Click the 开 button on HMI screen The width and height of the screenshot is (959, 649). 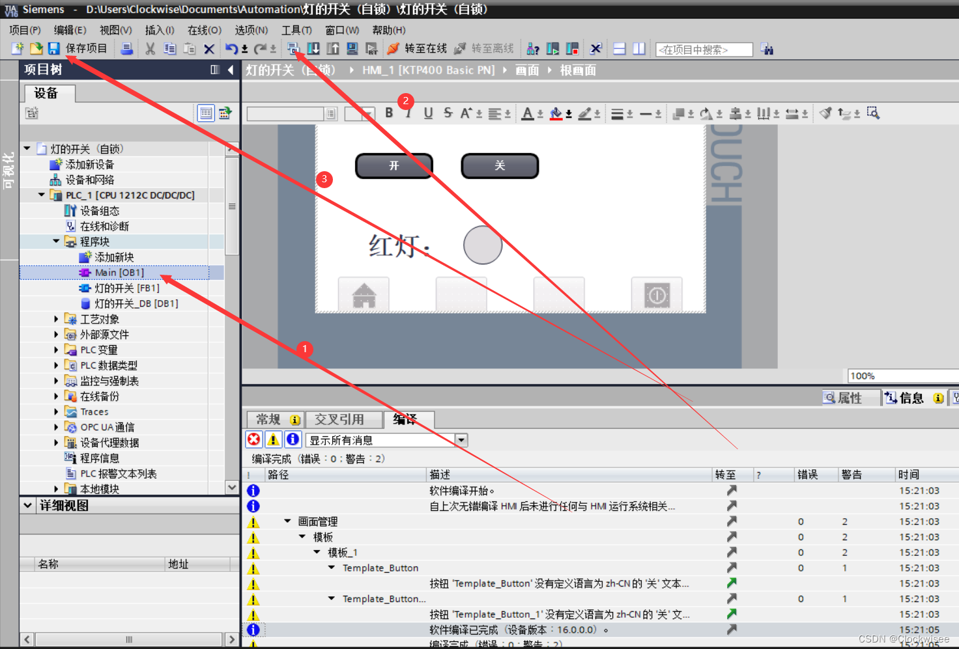(394, 166)
